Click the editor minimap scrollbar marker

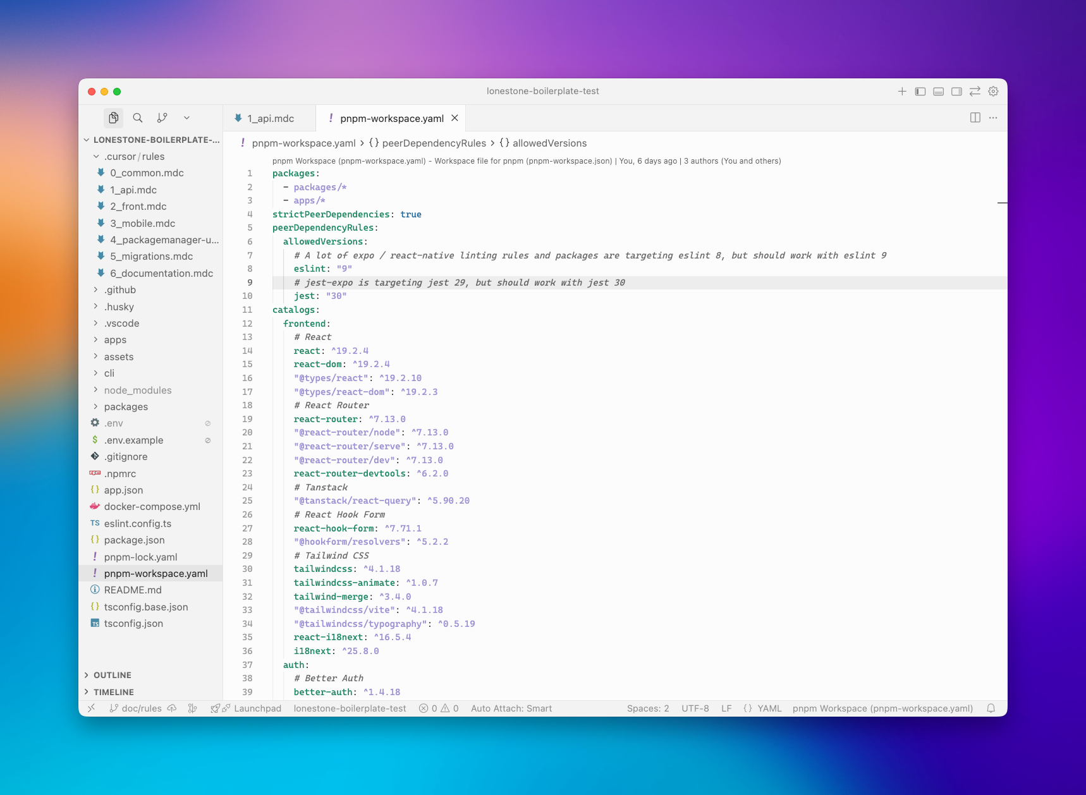click(1002, 203)
